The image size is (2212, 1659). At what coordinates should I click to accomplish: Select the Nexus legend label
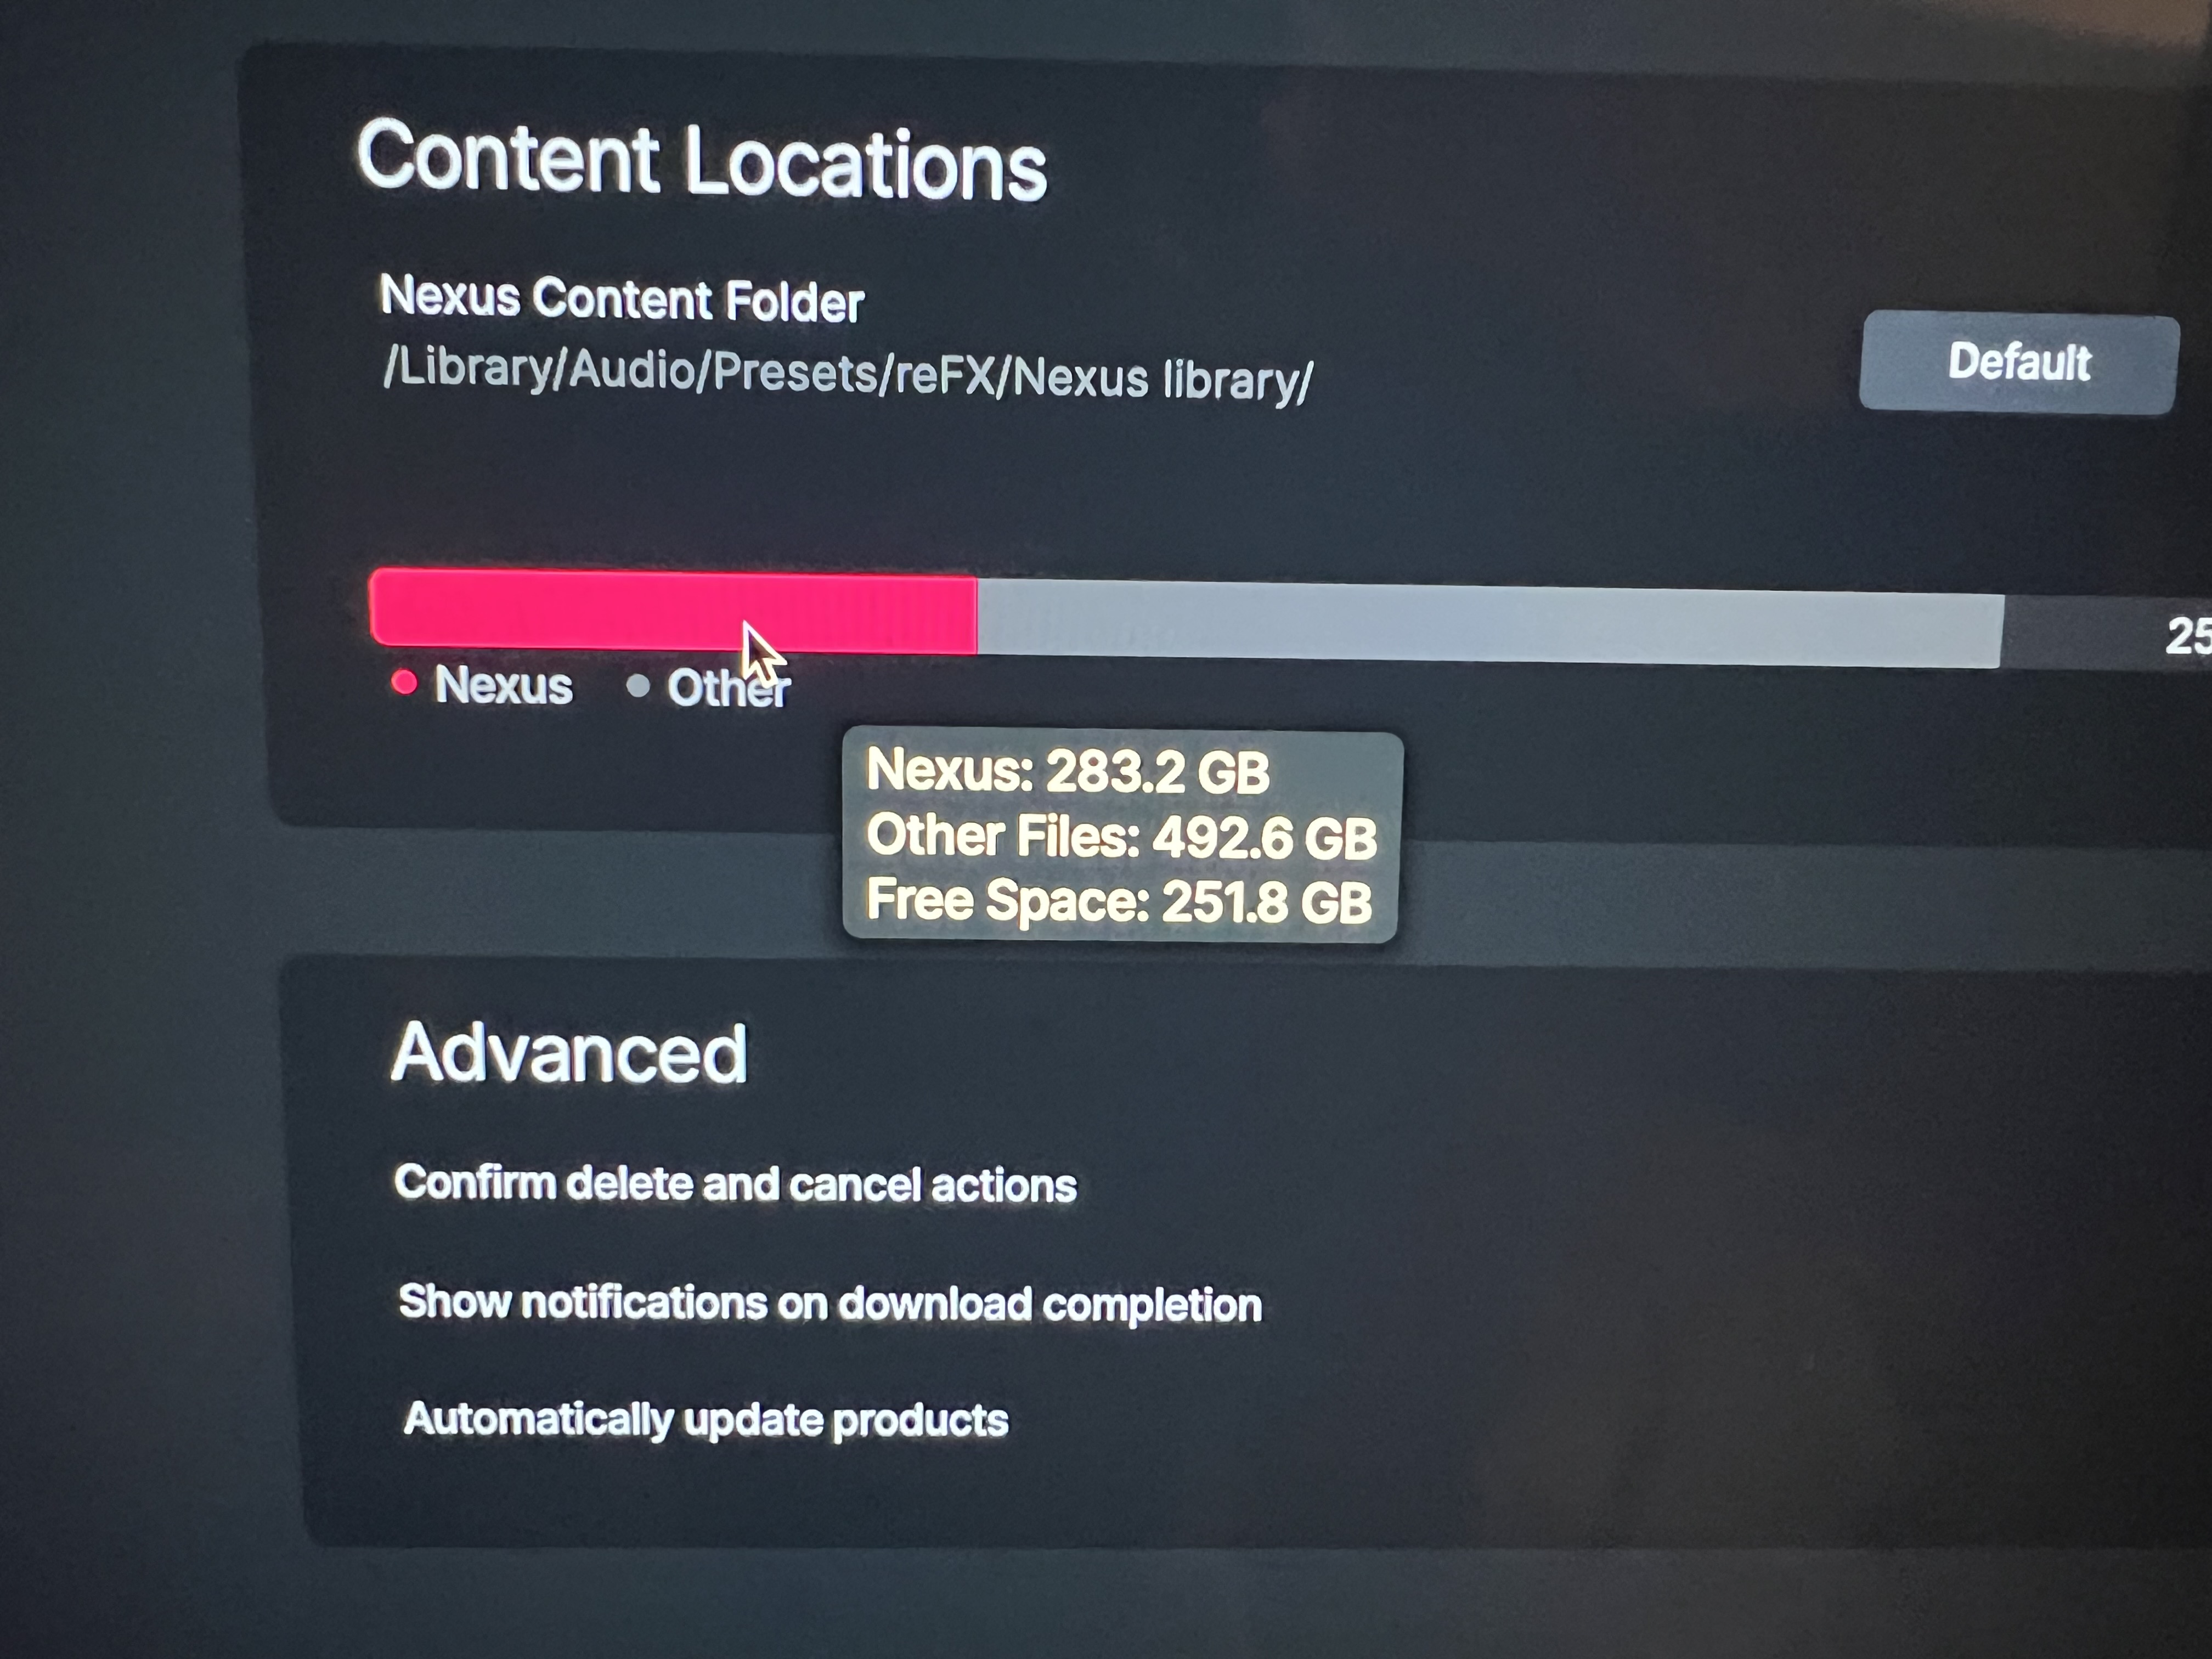point(503,685)
